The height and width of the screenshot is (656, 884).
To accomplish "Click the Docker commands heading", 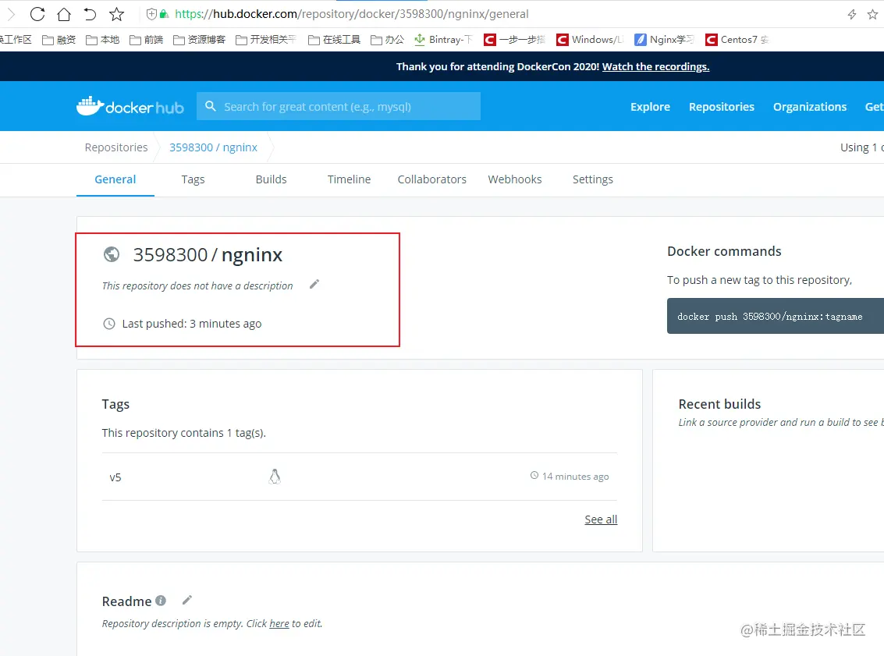I will [x=724, y=251].
